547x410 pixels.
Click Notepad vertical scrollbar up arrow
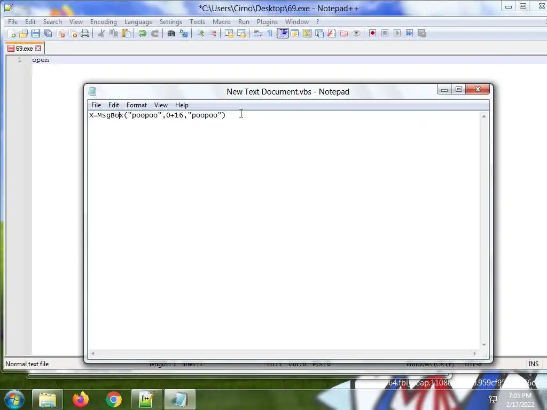tap(484, 116)
